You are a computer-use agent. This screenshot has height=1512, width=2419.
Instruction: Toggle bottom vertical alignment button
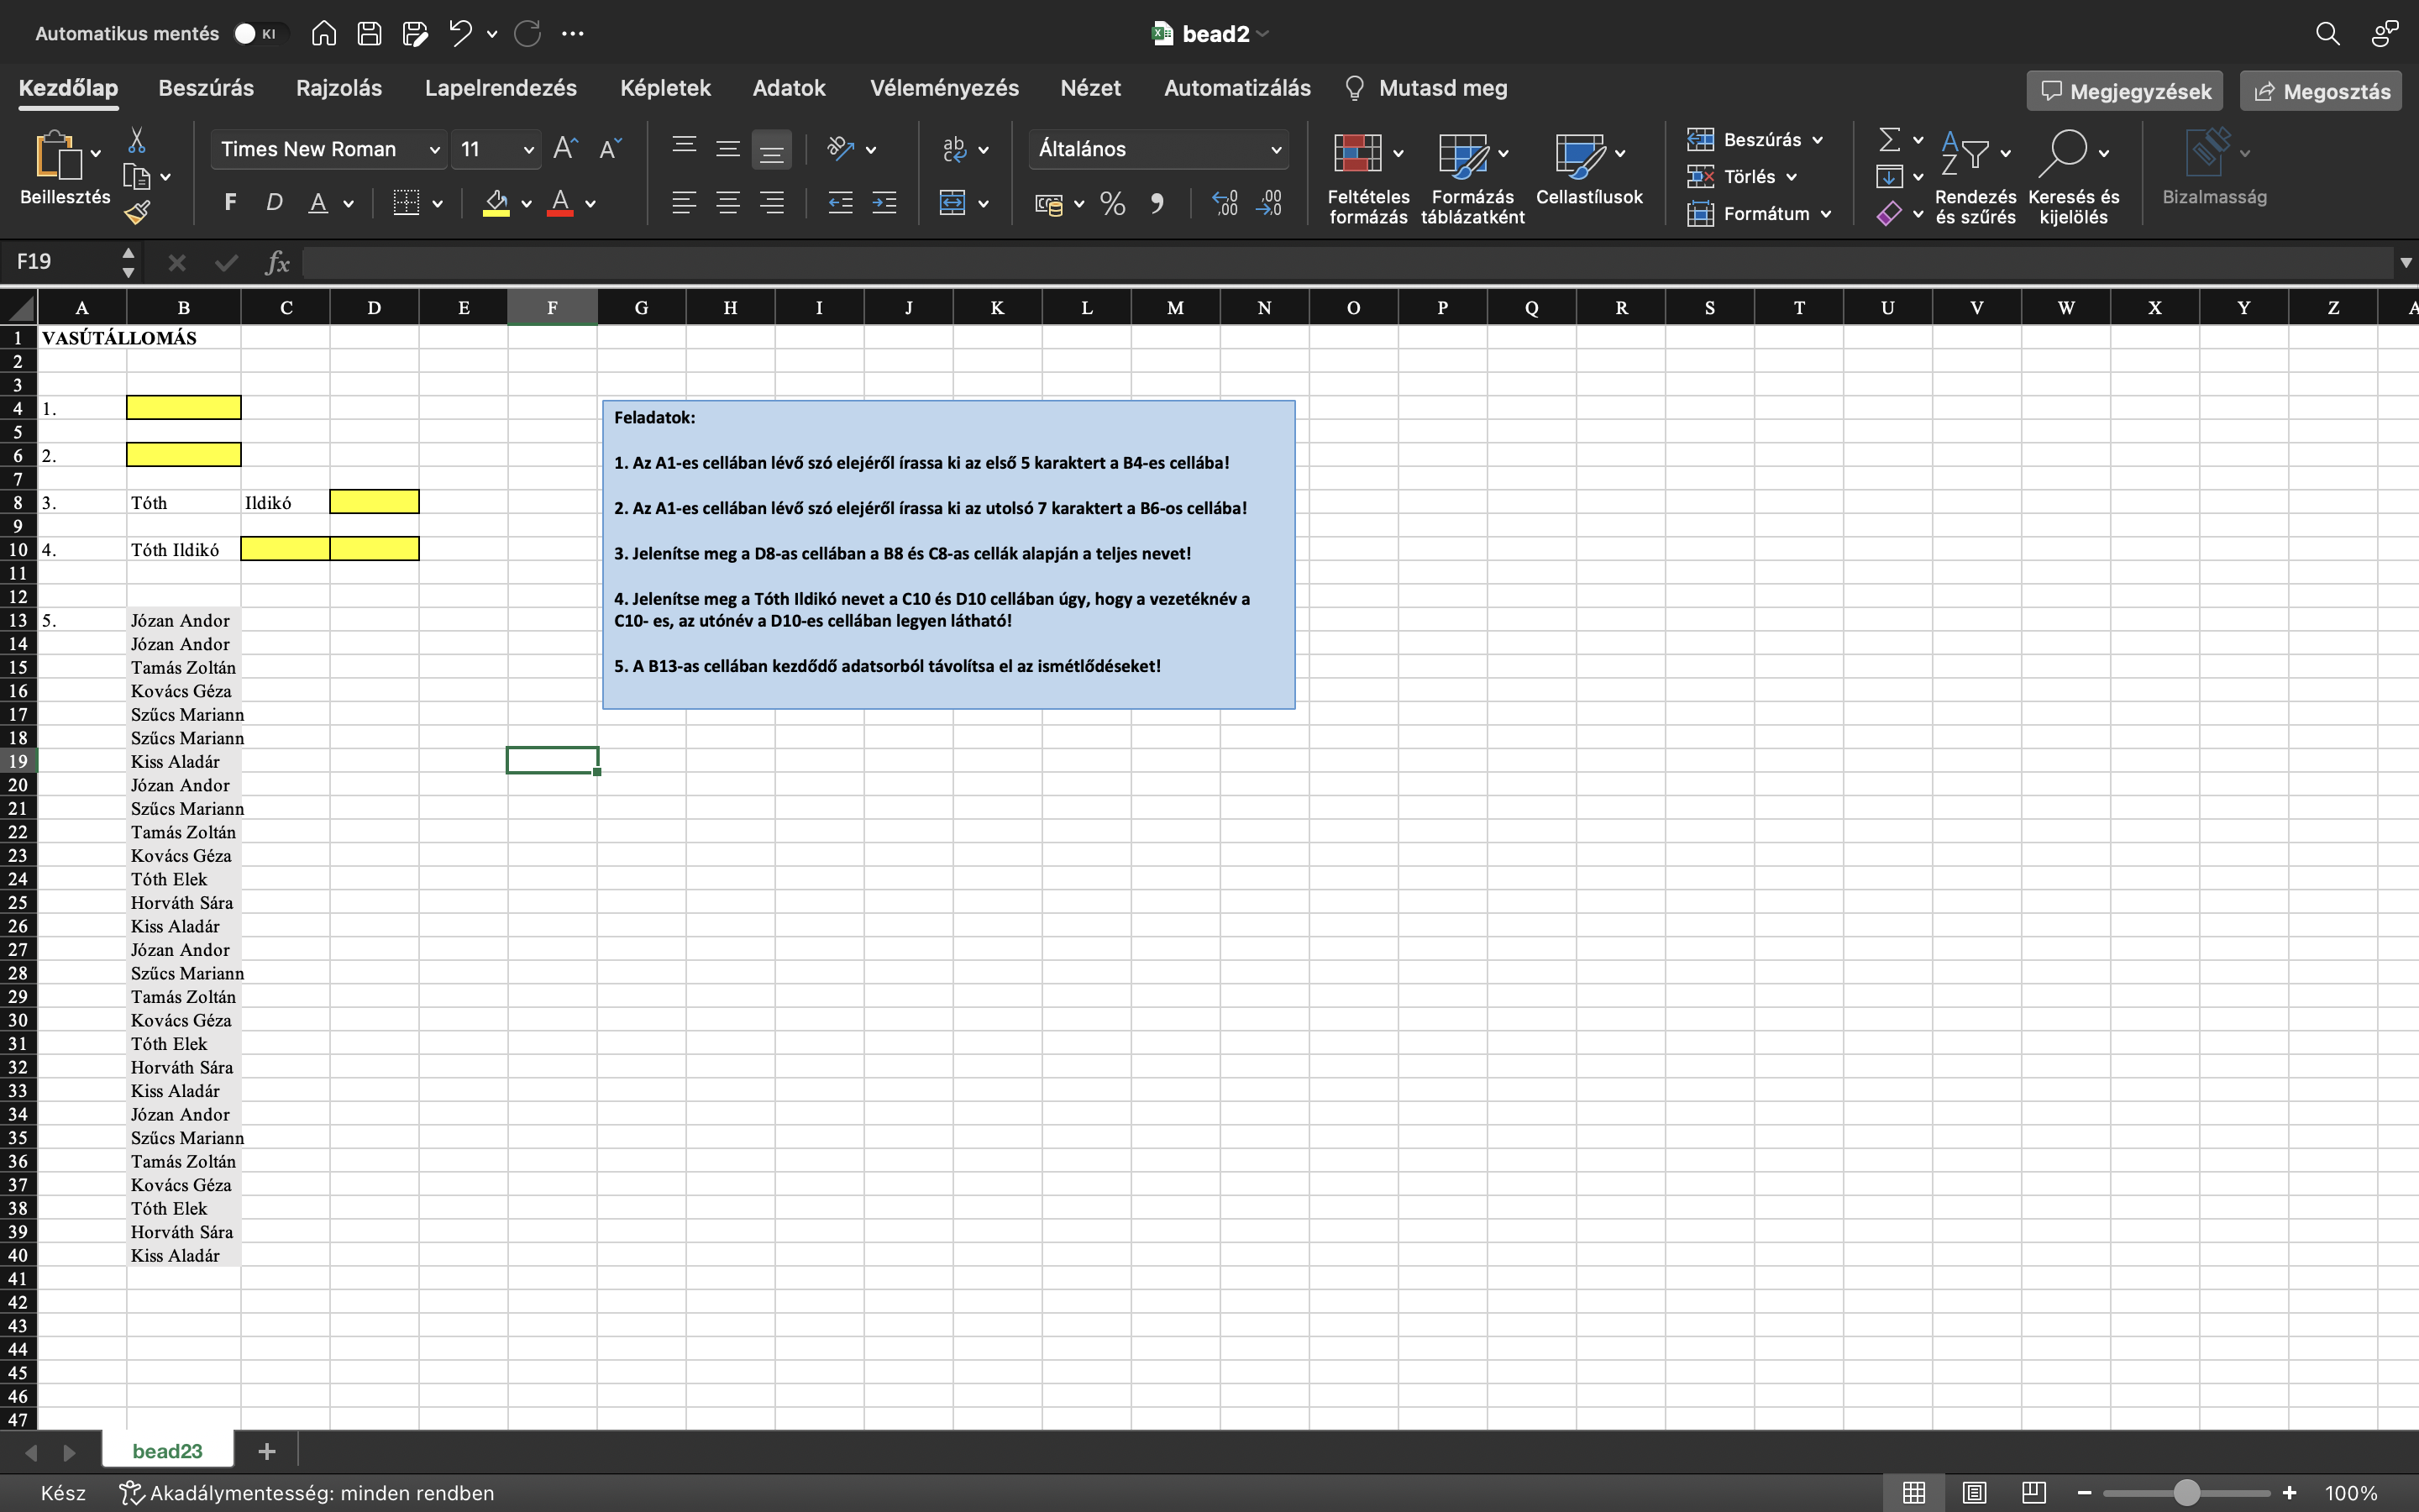(772, 149)
